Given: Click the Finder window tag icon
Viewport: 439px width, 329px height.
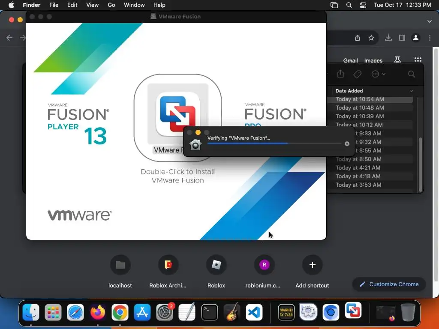Looking at the screenshot, I should coord(357,74).
